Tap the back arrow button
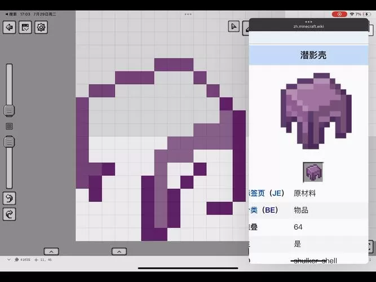376x282 pixels. click(x=10, y=27)
